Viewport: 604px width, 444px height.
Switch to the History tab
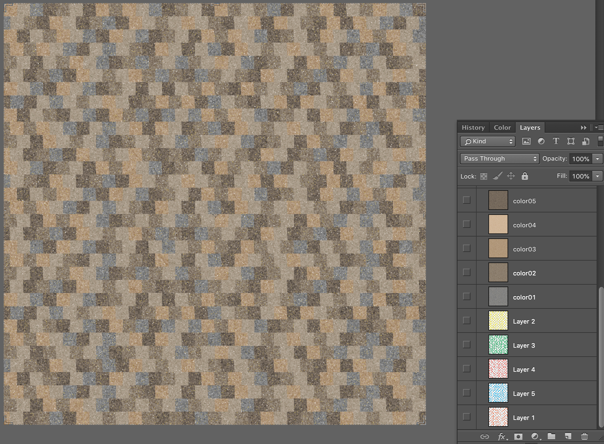pyautogui.click(x=473, y=128)
